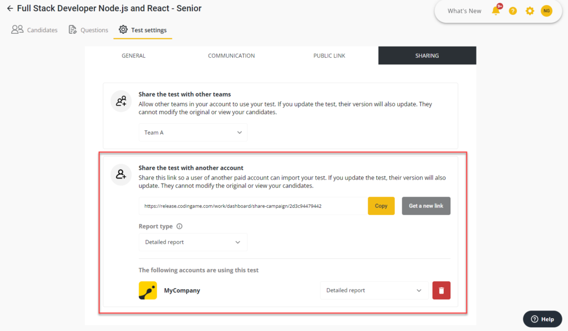The width and height of the screenshot is (568, 331).
Task: Click Get a new link
Action: 426,206
